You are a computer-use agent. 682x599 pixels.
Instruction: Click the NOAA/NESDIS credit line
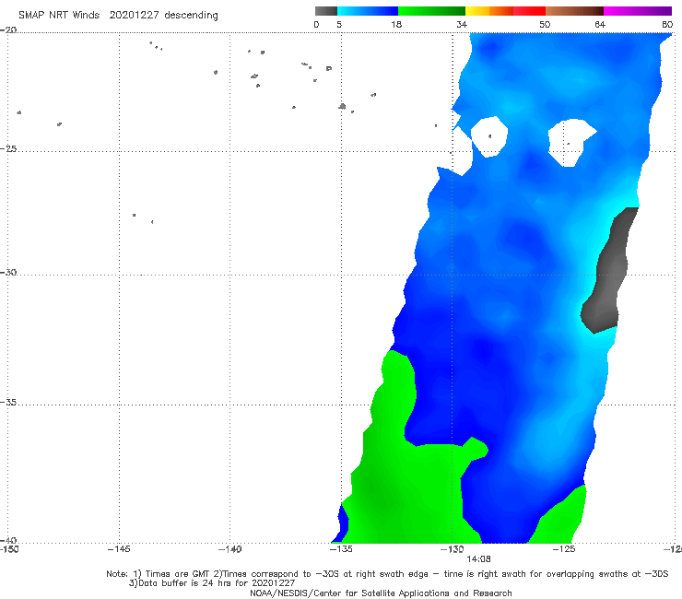[x=381, y=593]
